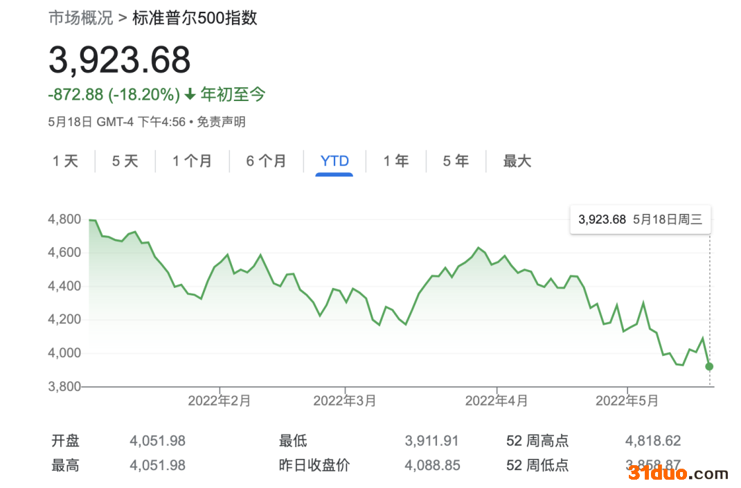This screenshot has height=488, width=741.
Task: Open the 市场概况 breadcrumb link
Action: click(81, 18)
